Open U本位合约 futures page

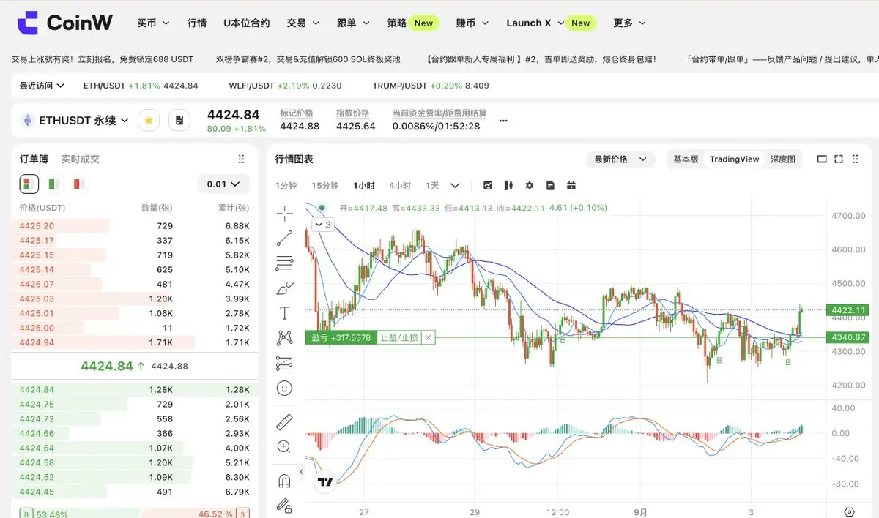[x=247, y=23]
